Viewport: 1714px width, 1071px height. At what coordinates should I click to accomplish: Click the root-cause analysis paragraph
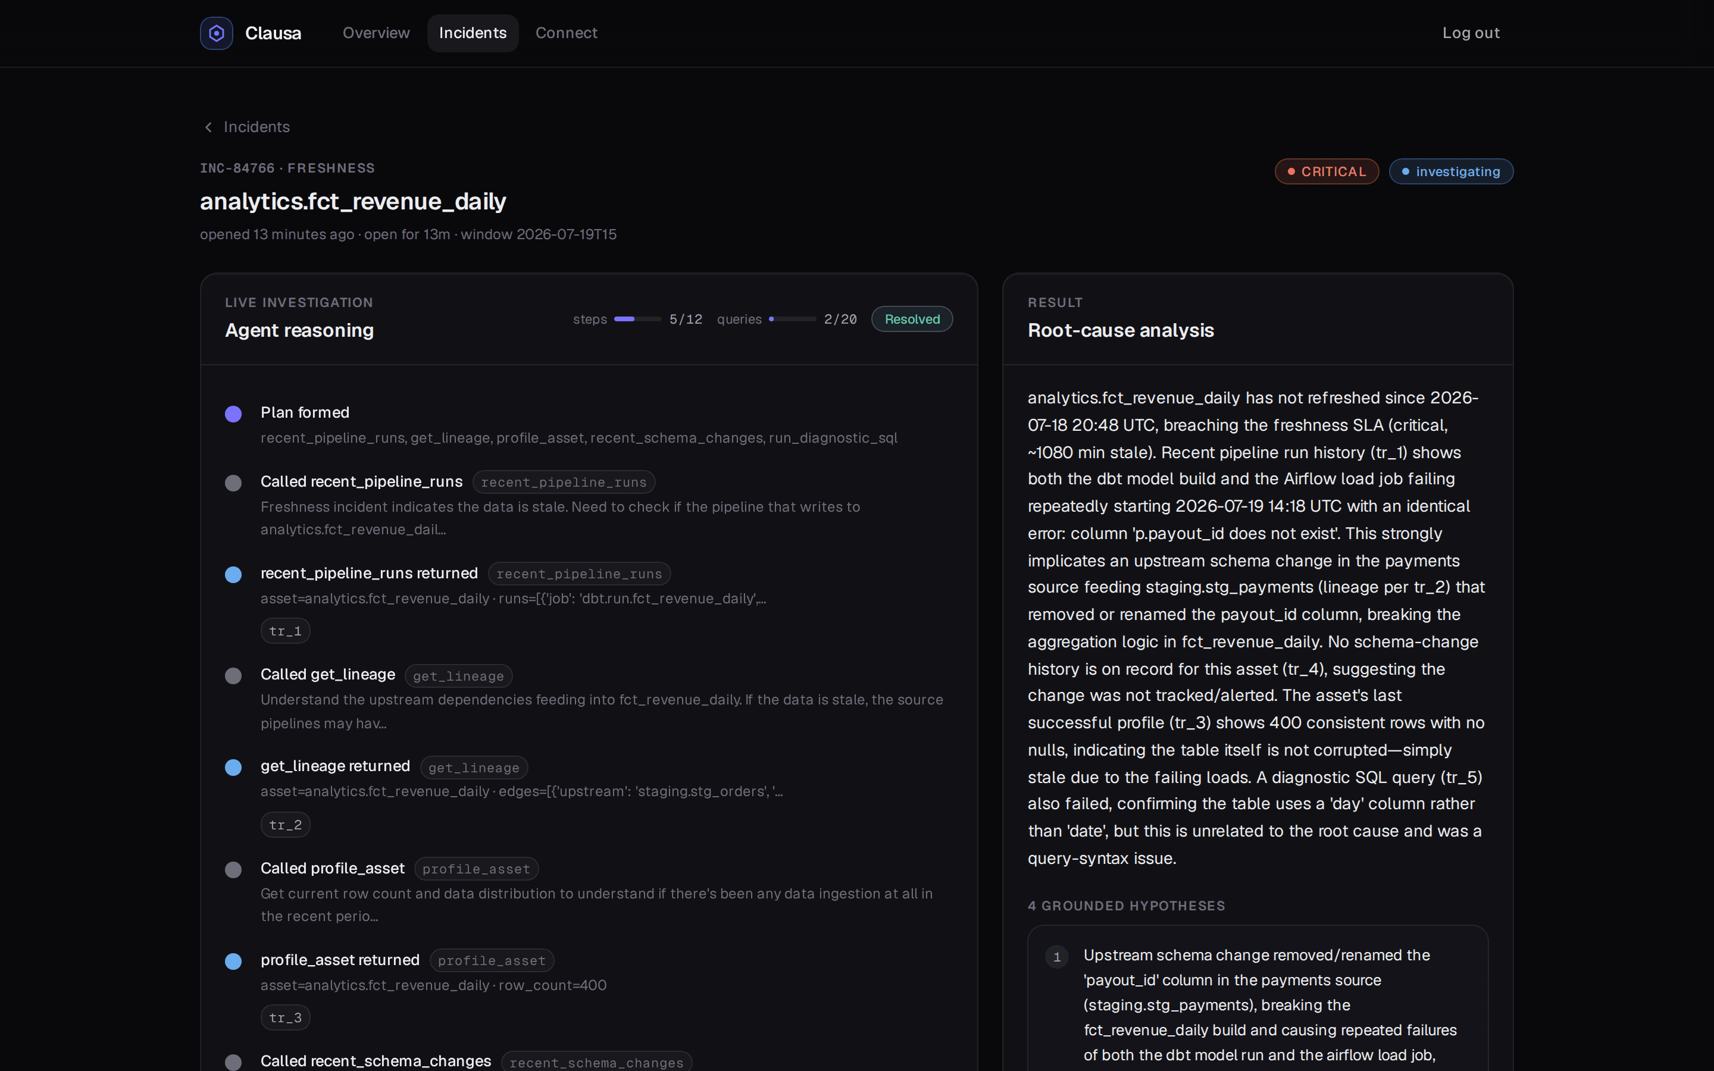(x=1256, y=628)
